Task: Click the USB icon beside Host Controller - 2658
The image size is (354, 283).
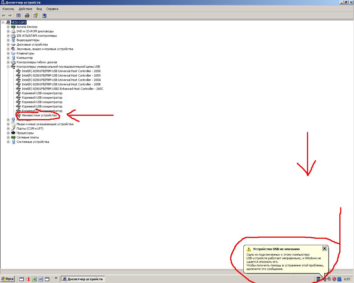Action: (19, 71)
